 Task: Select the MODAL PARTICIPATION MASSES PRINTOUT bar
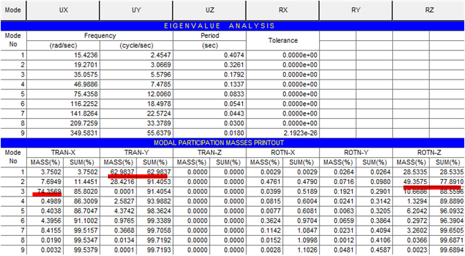[x=232, y=143]
